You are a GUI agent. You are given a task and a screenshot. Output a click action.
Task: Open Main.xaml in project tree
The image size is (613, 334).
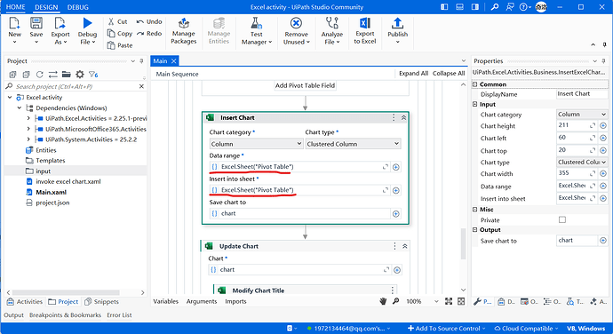click(x=52, y=192)
